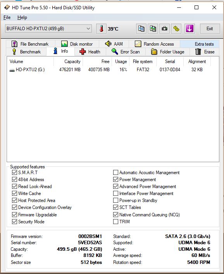Open the File menu

[x=7, y=17]
